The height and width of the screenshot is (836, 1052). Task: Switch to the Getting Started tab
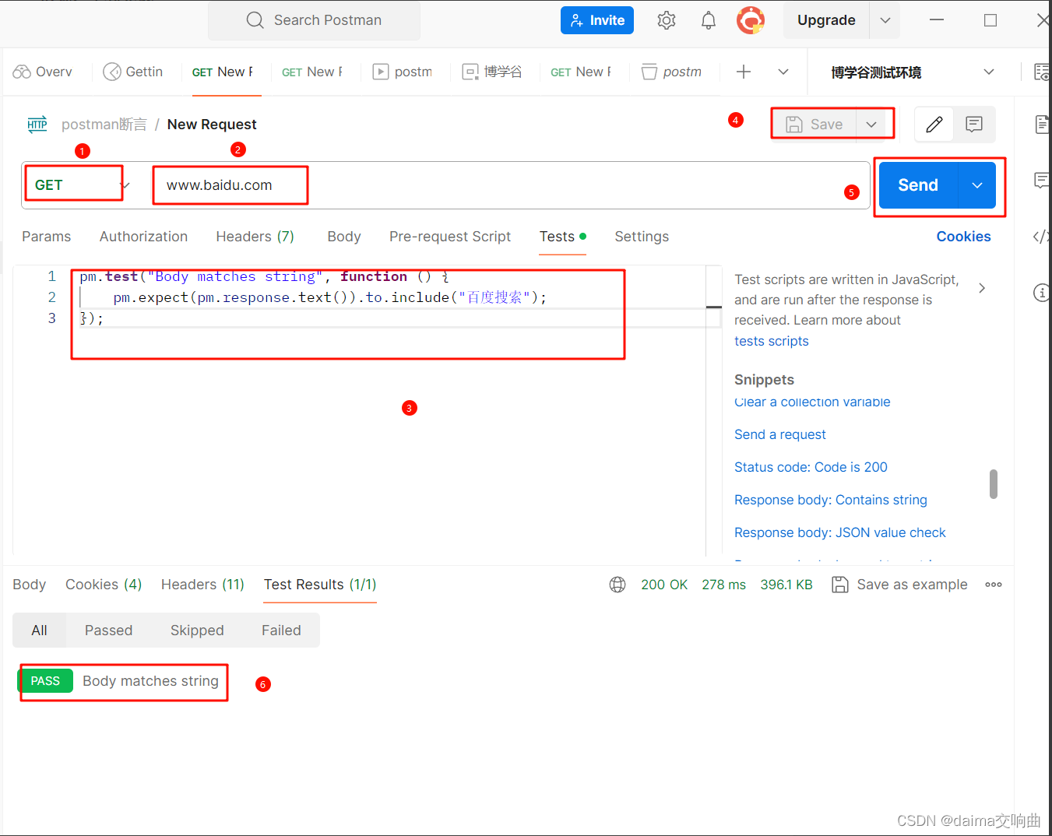(133, 72)
